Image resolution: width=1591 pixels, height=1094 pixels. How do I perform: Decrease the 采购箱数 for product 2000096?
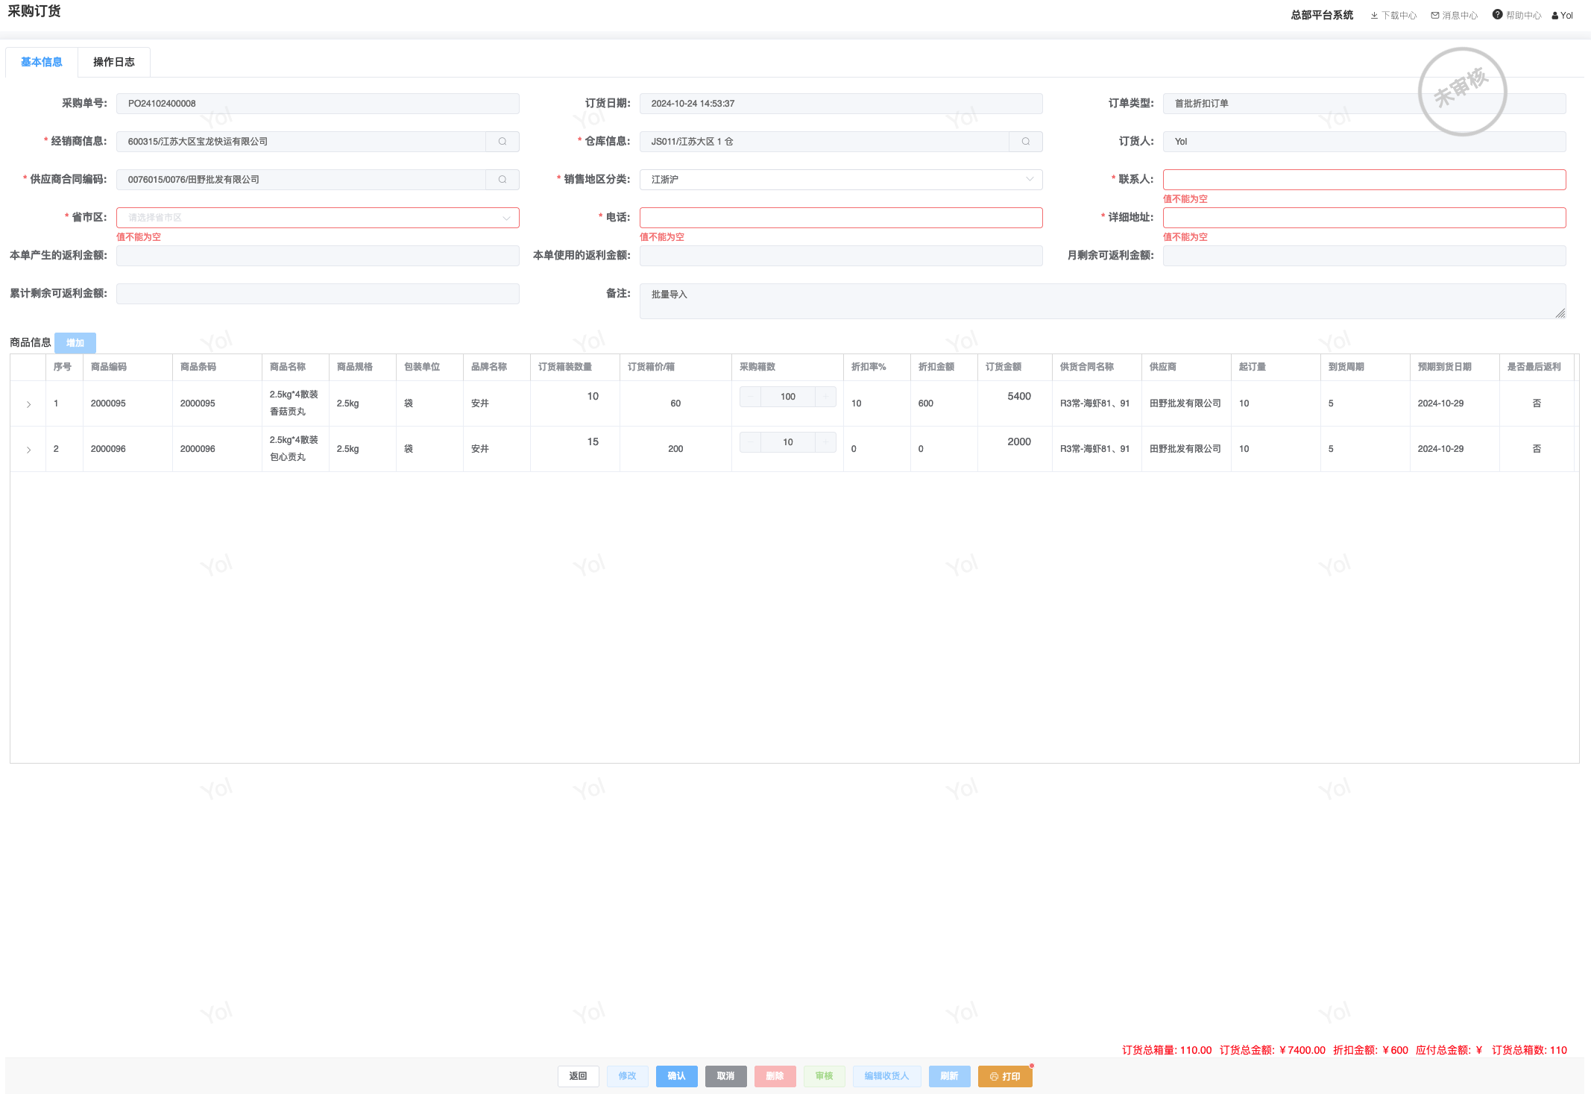(x=751, y=442)
